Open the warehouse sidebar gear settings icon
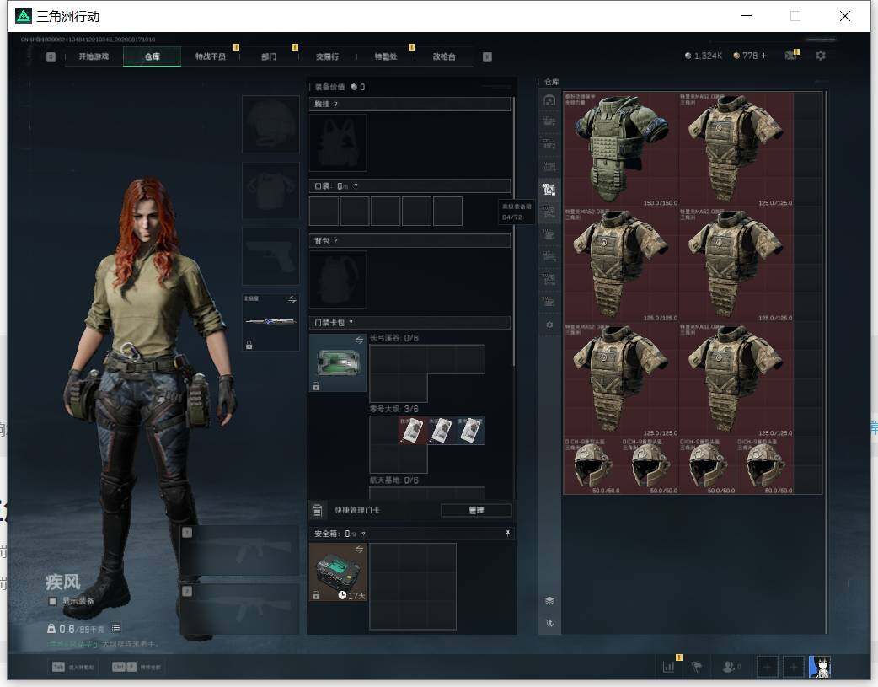The image size is (878, 687). coord(549,325)
